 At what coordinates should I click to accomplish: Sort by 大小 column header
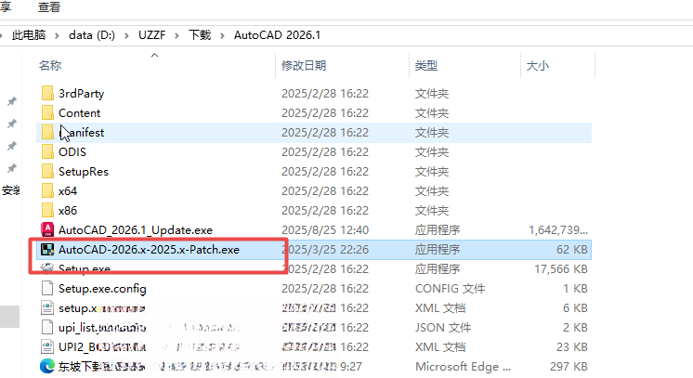click(538, 65)
